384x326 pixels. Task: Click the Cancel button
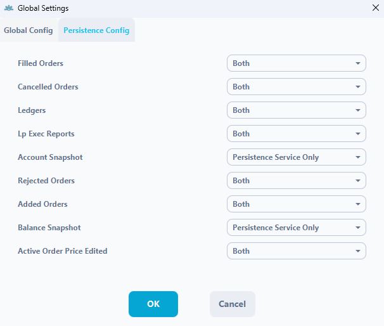pyautogui.click(x=233, y=304)
